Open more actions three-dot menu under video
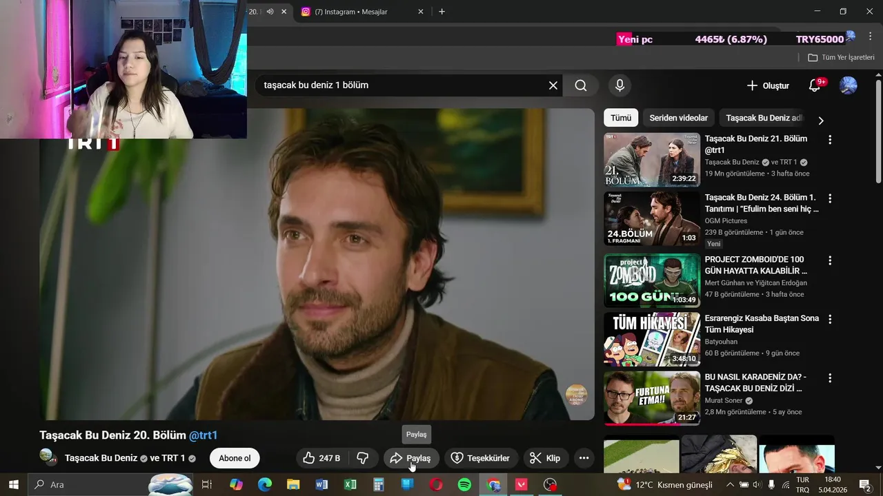883x496 pixels. coord(584,458)
